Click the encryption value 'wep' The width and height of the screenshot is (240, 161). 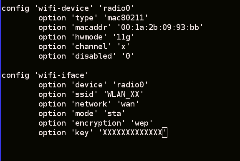[x=141, y=124]
